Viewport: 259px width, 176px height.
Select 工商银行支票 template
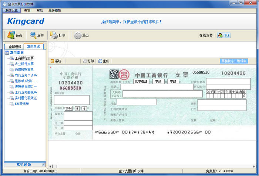tap(24, 58)
